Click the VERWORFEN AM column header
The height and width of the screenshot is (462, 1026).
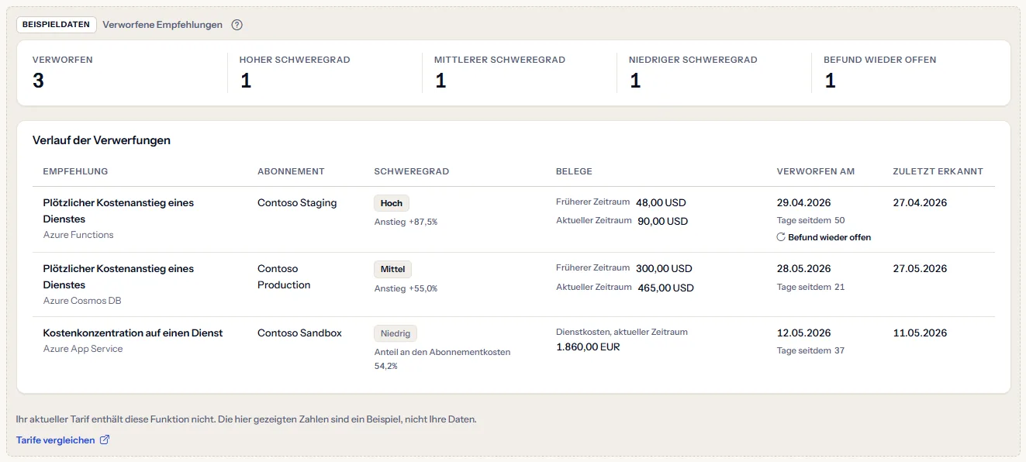[815, 171]
